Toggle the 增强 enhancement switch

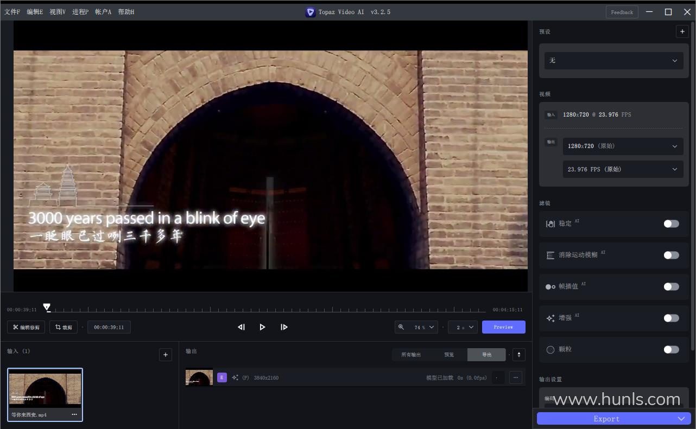(671, 318)
